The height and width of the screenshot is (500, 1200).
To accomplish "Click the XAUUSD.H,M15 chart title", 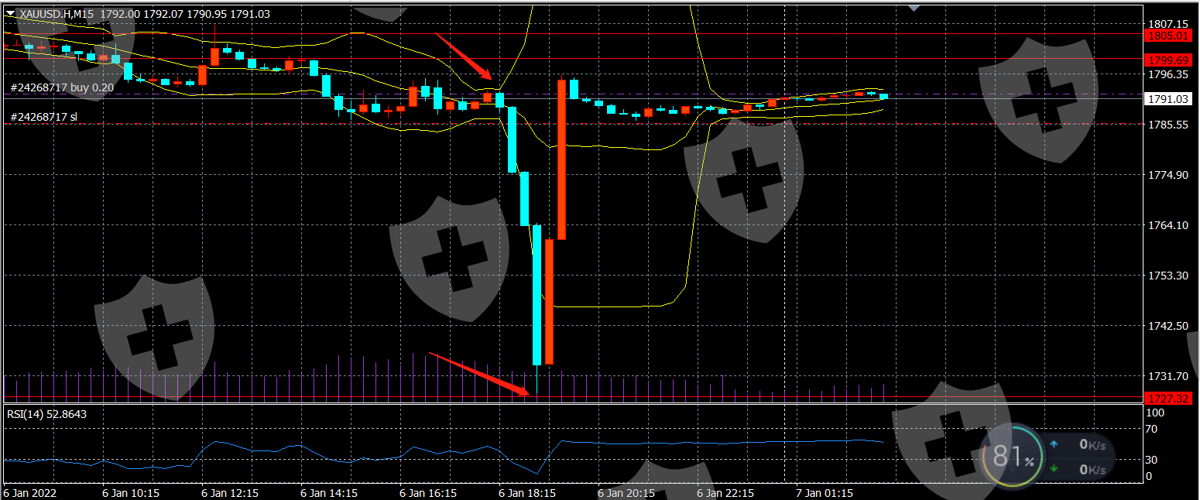I will tap(57, 13).
